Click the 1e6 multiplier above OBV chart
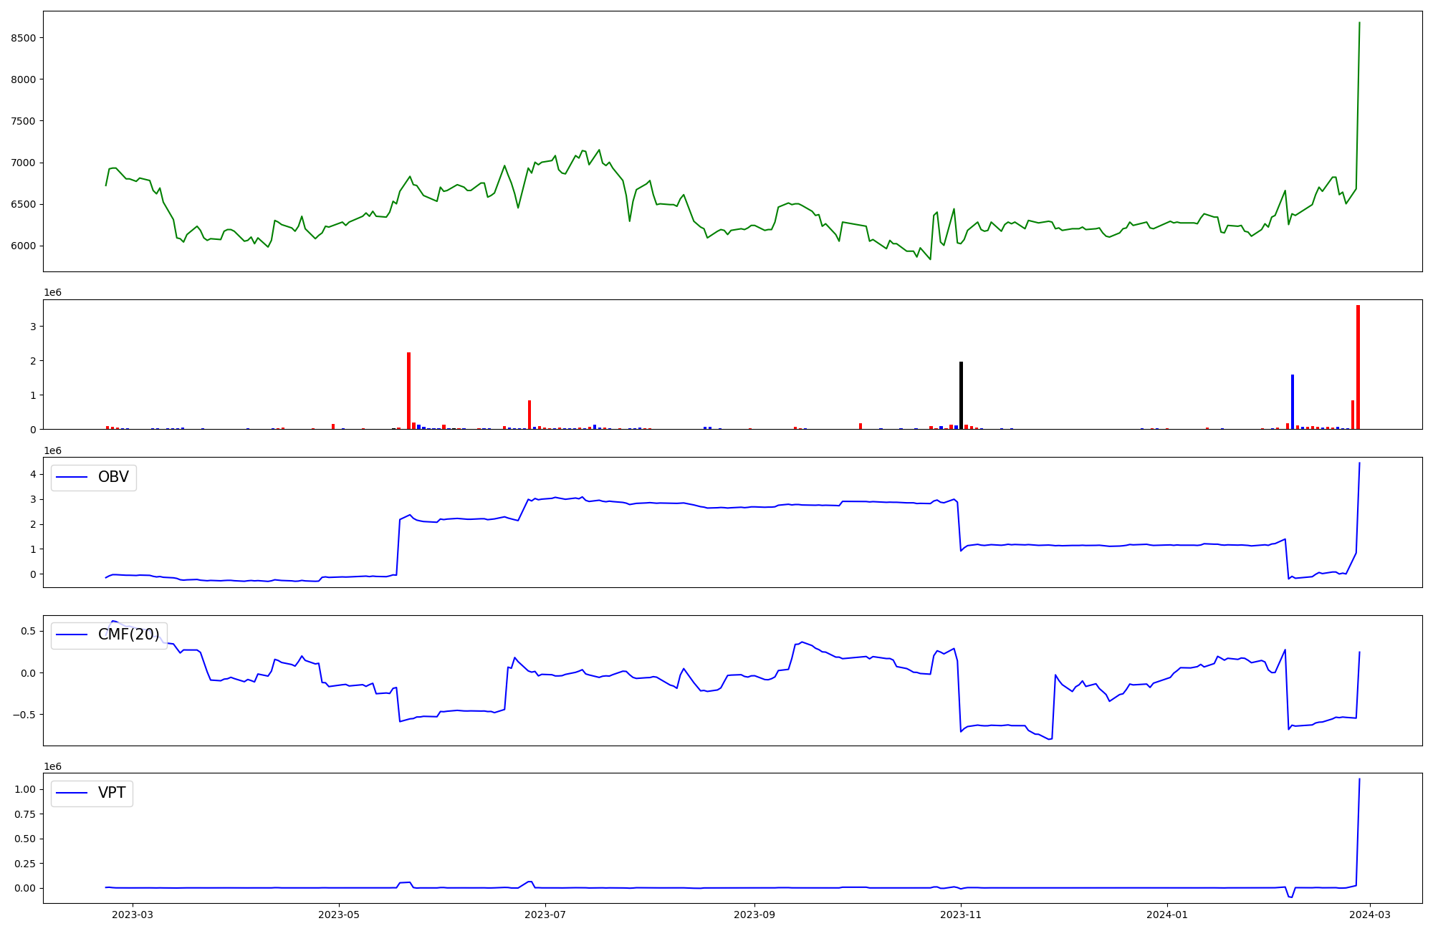 (x=52, y=450)
